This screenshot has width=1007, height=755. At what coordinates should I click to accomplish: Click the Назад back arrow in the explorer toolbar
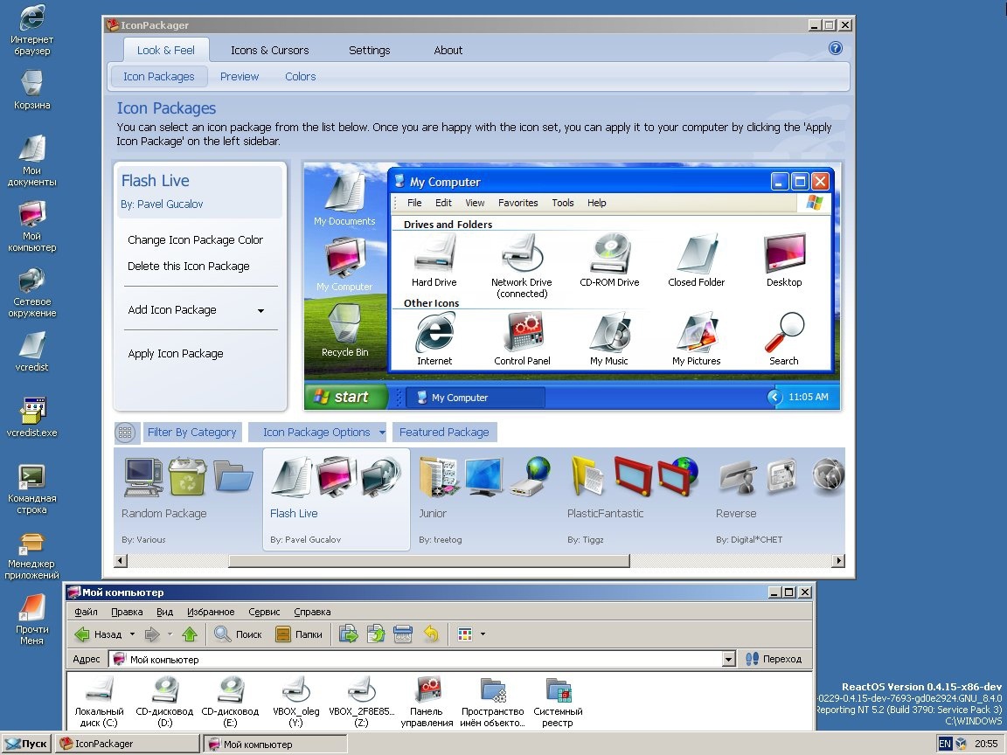[x=99, y=634]
